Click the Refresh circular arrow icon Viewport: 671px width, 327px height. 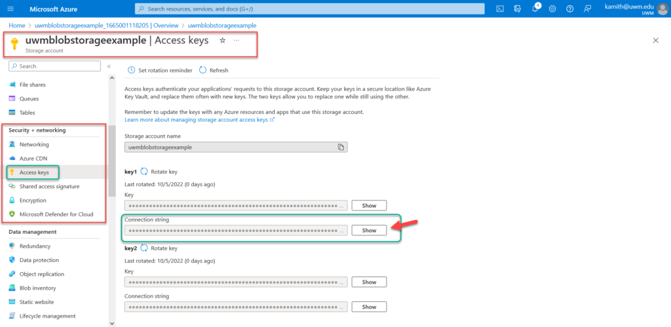pyautogui.click(x=203, y=70)
